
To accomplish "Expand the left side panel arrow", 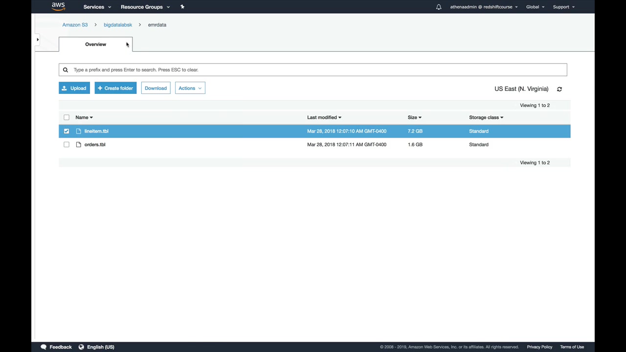I will [38, 40].
